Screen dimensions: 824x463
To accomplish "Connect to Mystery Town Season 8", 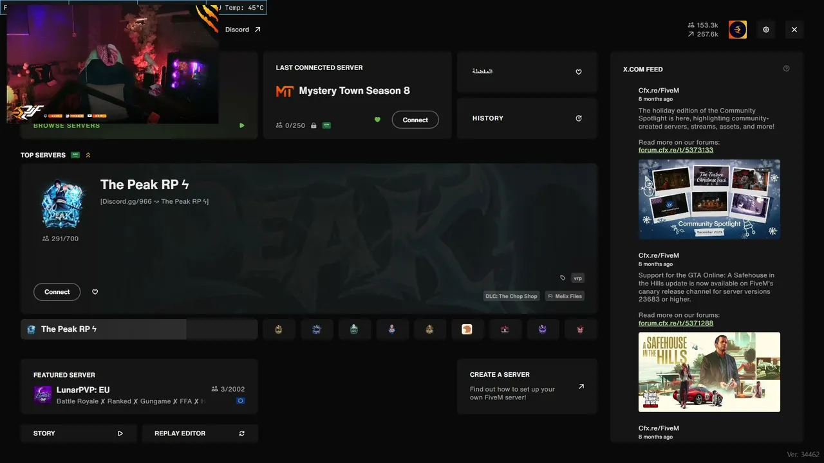I will tap(415, 120).
